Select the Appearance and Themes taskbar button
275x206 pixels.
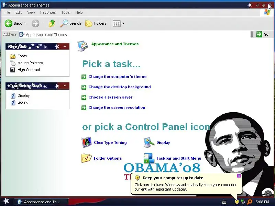click(41, 202)
